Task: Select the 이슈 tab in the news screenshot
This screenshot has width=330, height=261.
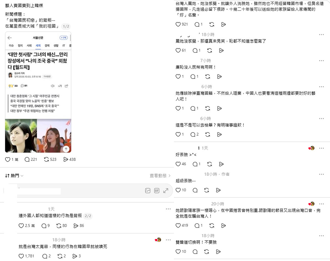Action: click(x=11, y=45)
